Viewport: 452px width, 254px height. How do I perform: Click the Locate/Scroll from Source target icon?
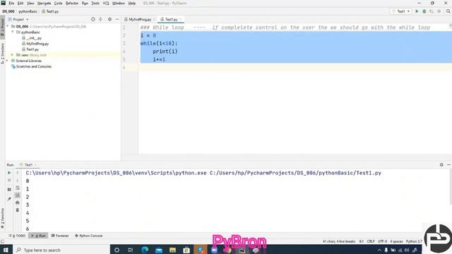(93, 19)
